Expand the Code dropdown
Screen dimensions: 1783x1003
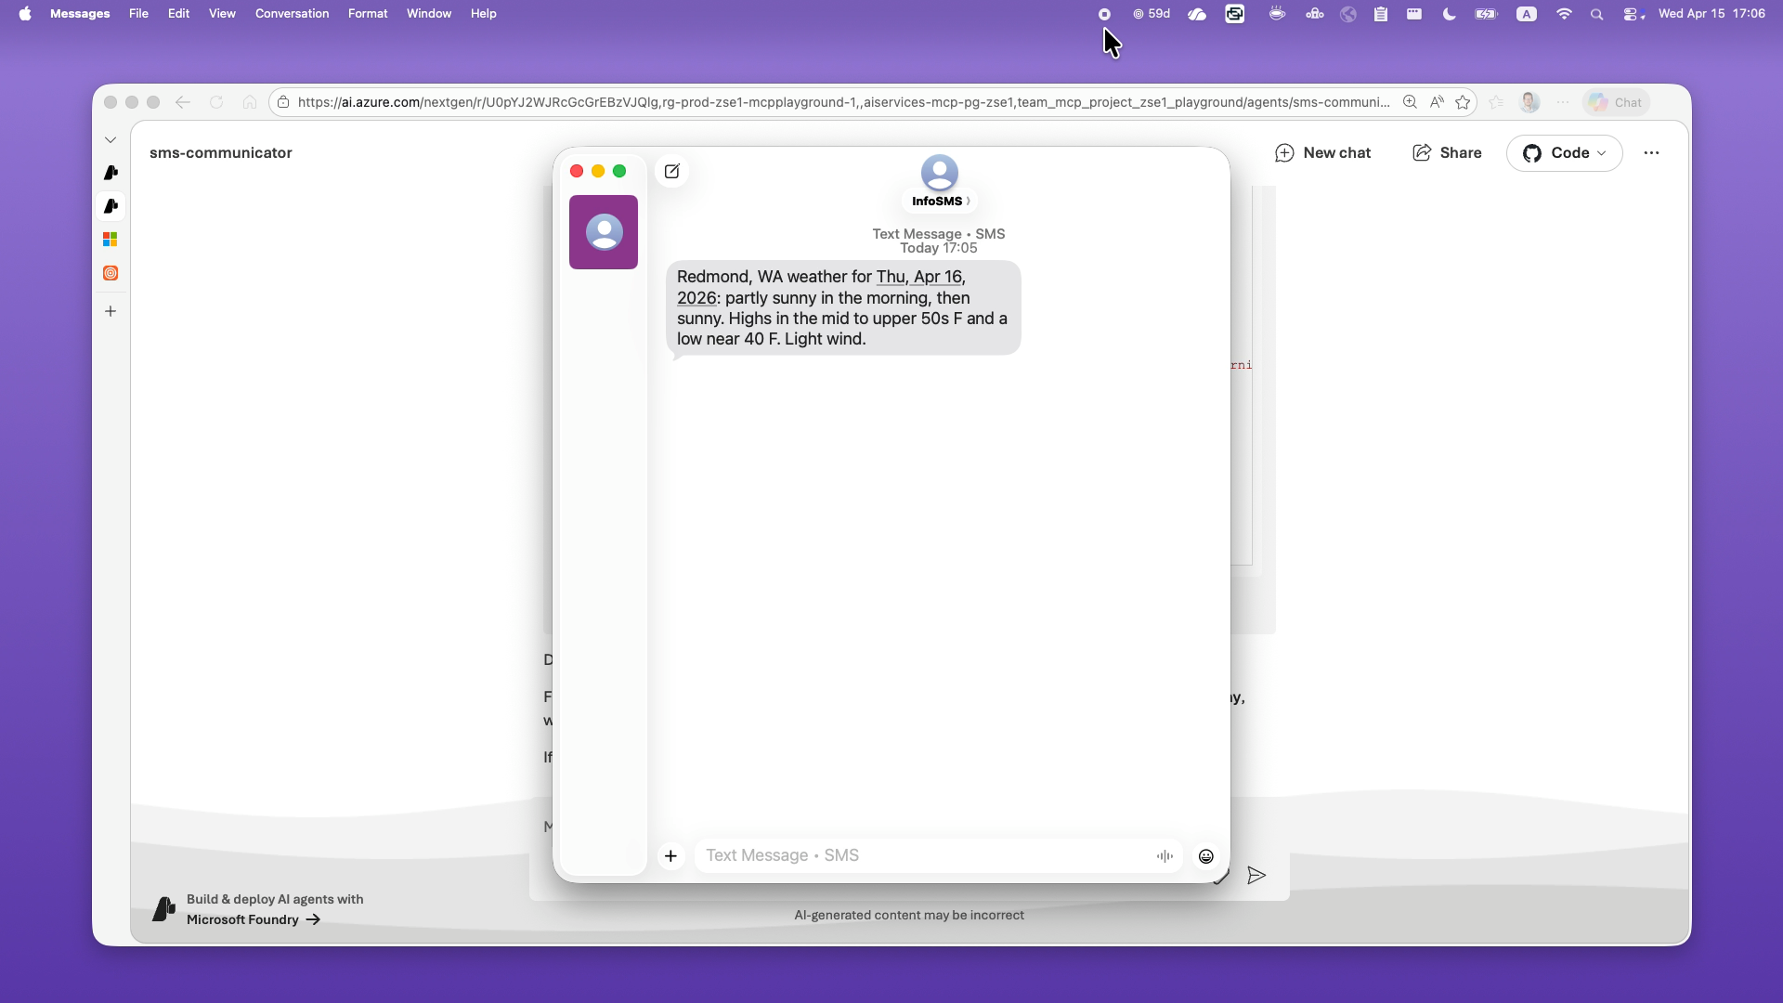(1564, 153)
